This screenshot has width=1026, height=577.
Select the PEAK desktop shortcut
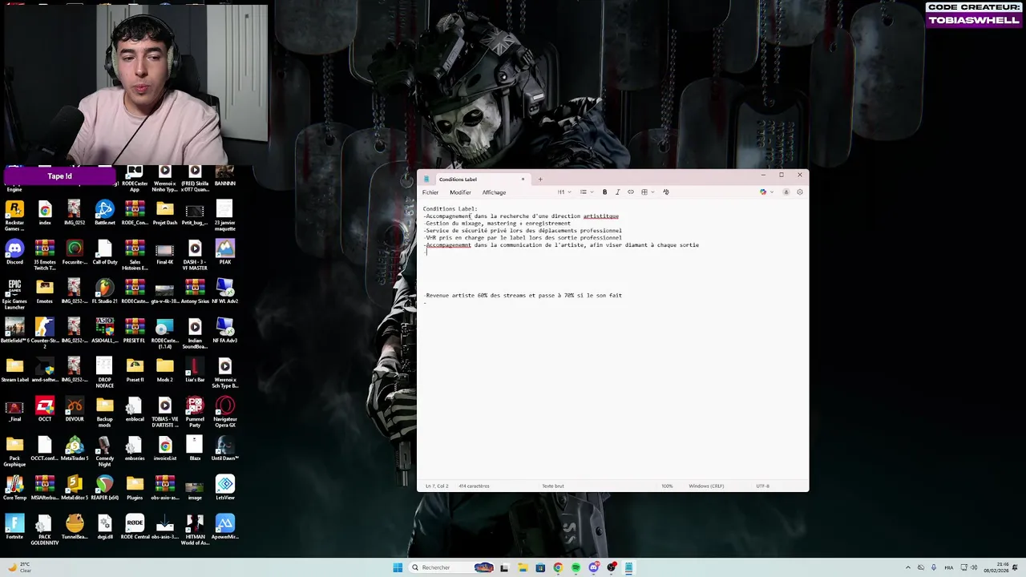click(x=225, y=252)
